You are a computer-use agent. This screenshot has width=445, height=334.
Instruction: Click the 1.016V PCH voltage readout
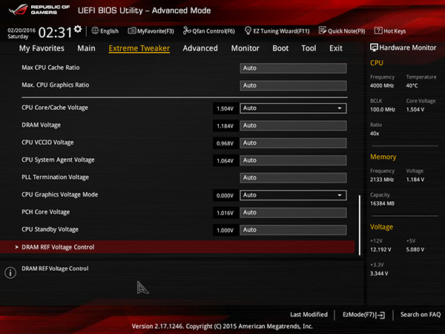[x=225, y=213]
